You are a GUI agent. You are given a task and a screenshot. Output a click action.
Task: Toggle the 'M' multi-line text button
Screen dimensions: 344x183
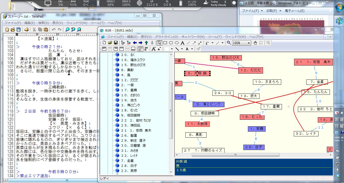click(146, 49)
